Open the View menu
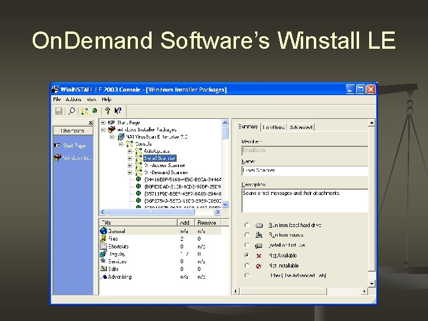Viewport: 428px width, 321px height. pos(92,99)
